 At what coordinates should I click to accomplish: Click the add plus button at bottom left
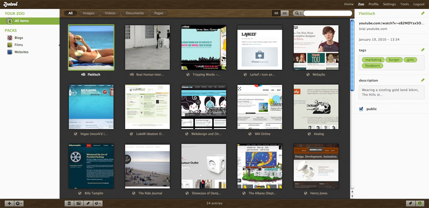coord(10,203)
